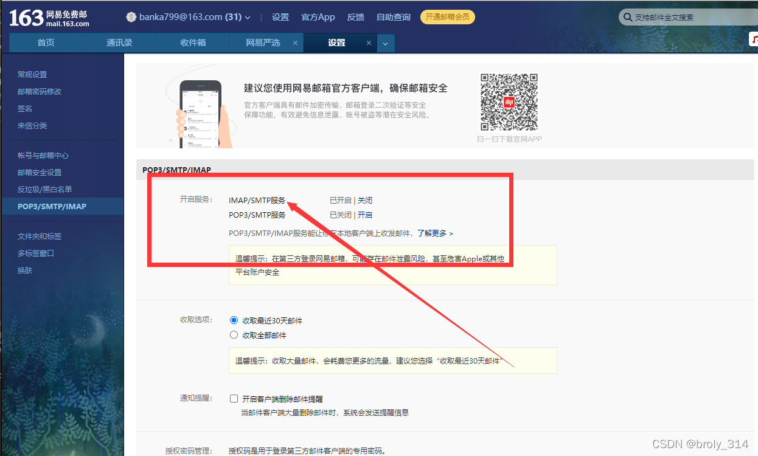Click 关闭 for IMAP/SMTP服务
Viewport: 758px width, 456px height.
tap(365, 200)
